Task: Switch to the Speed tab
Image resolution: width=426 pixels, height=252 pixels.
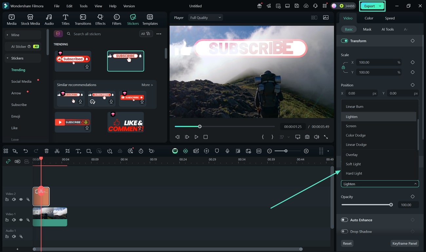Action: click(390, 18)
